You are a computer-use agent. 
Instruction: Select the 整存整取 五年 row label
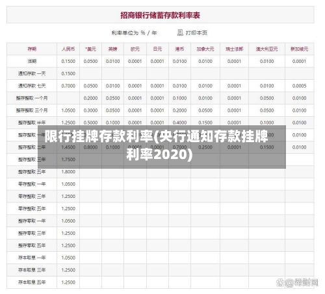(x=32, y=172)
